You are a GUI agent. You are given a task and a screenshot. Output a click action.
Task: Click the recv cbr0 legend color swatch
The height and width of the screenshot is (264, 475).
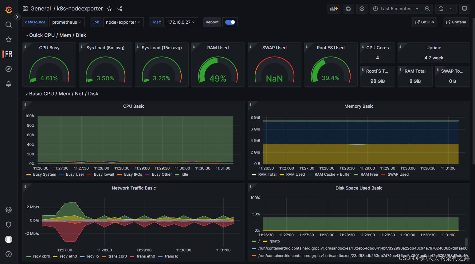click(29, 256)
